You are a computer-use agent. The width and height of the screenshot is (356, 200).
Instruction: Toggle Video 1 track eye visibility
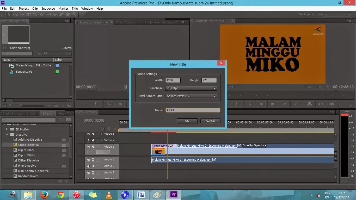(89, 147)
